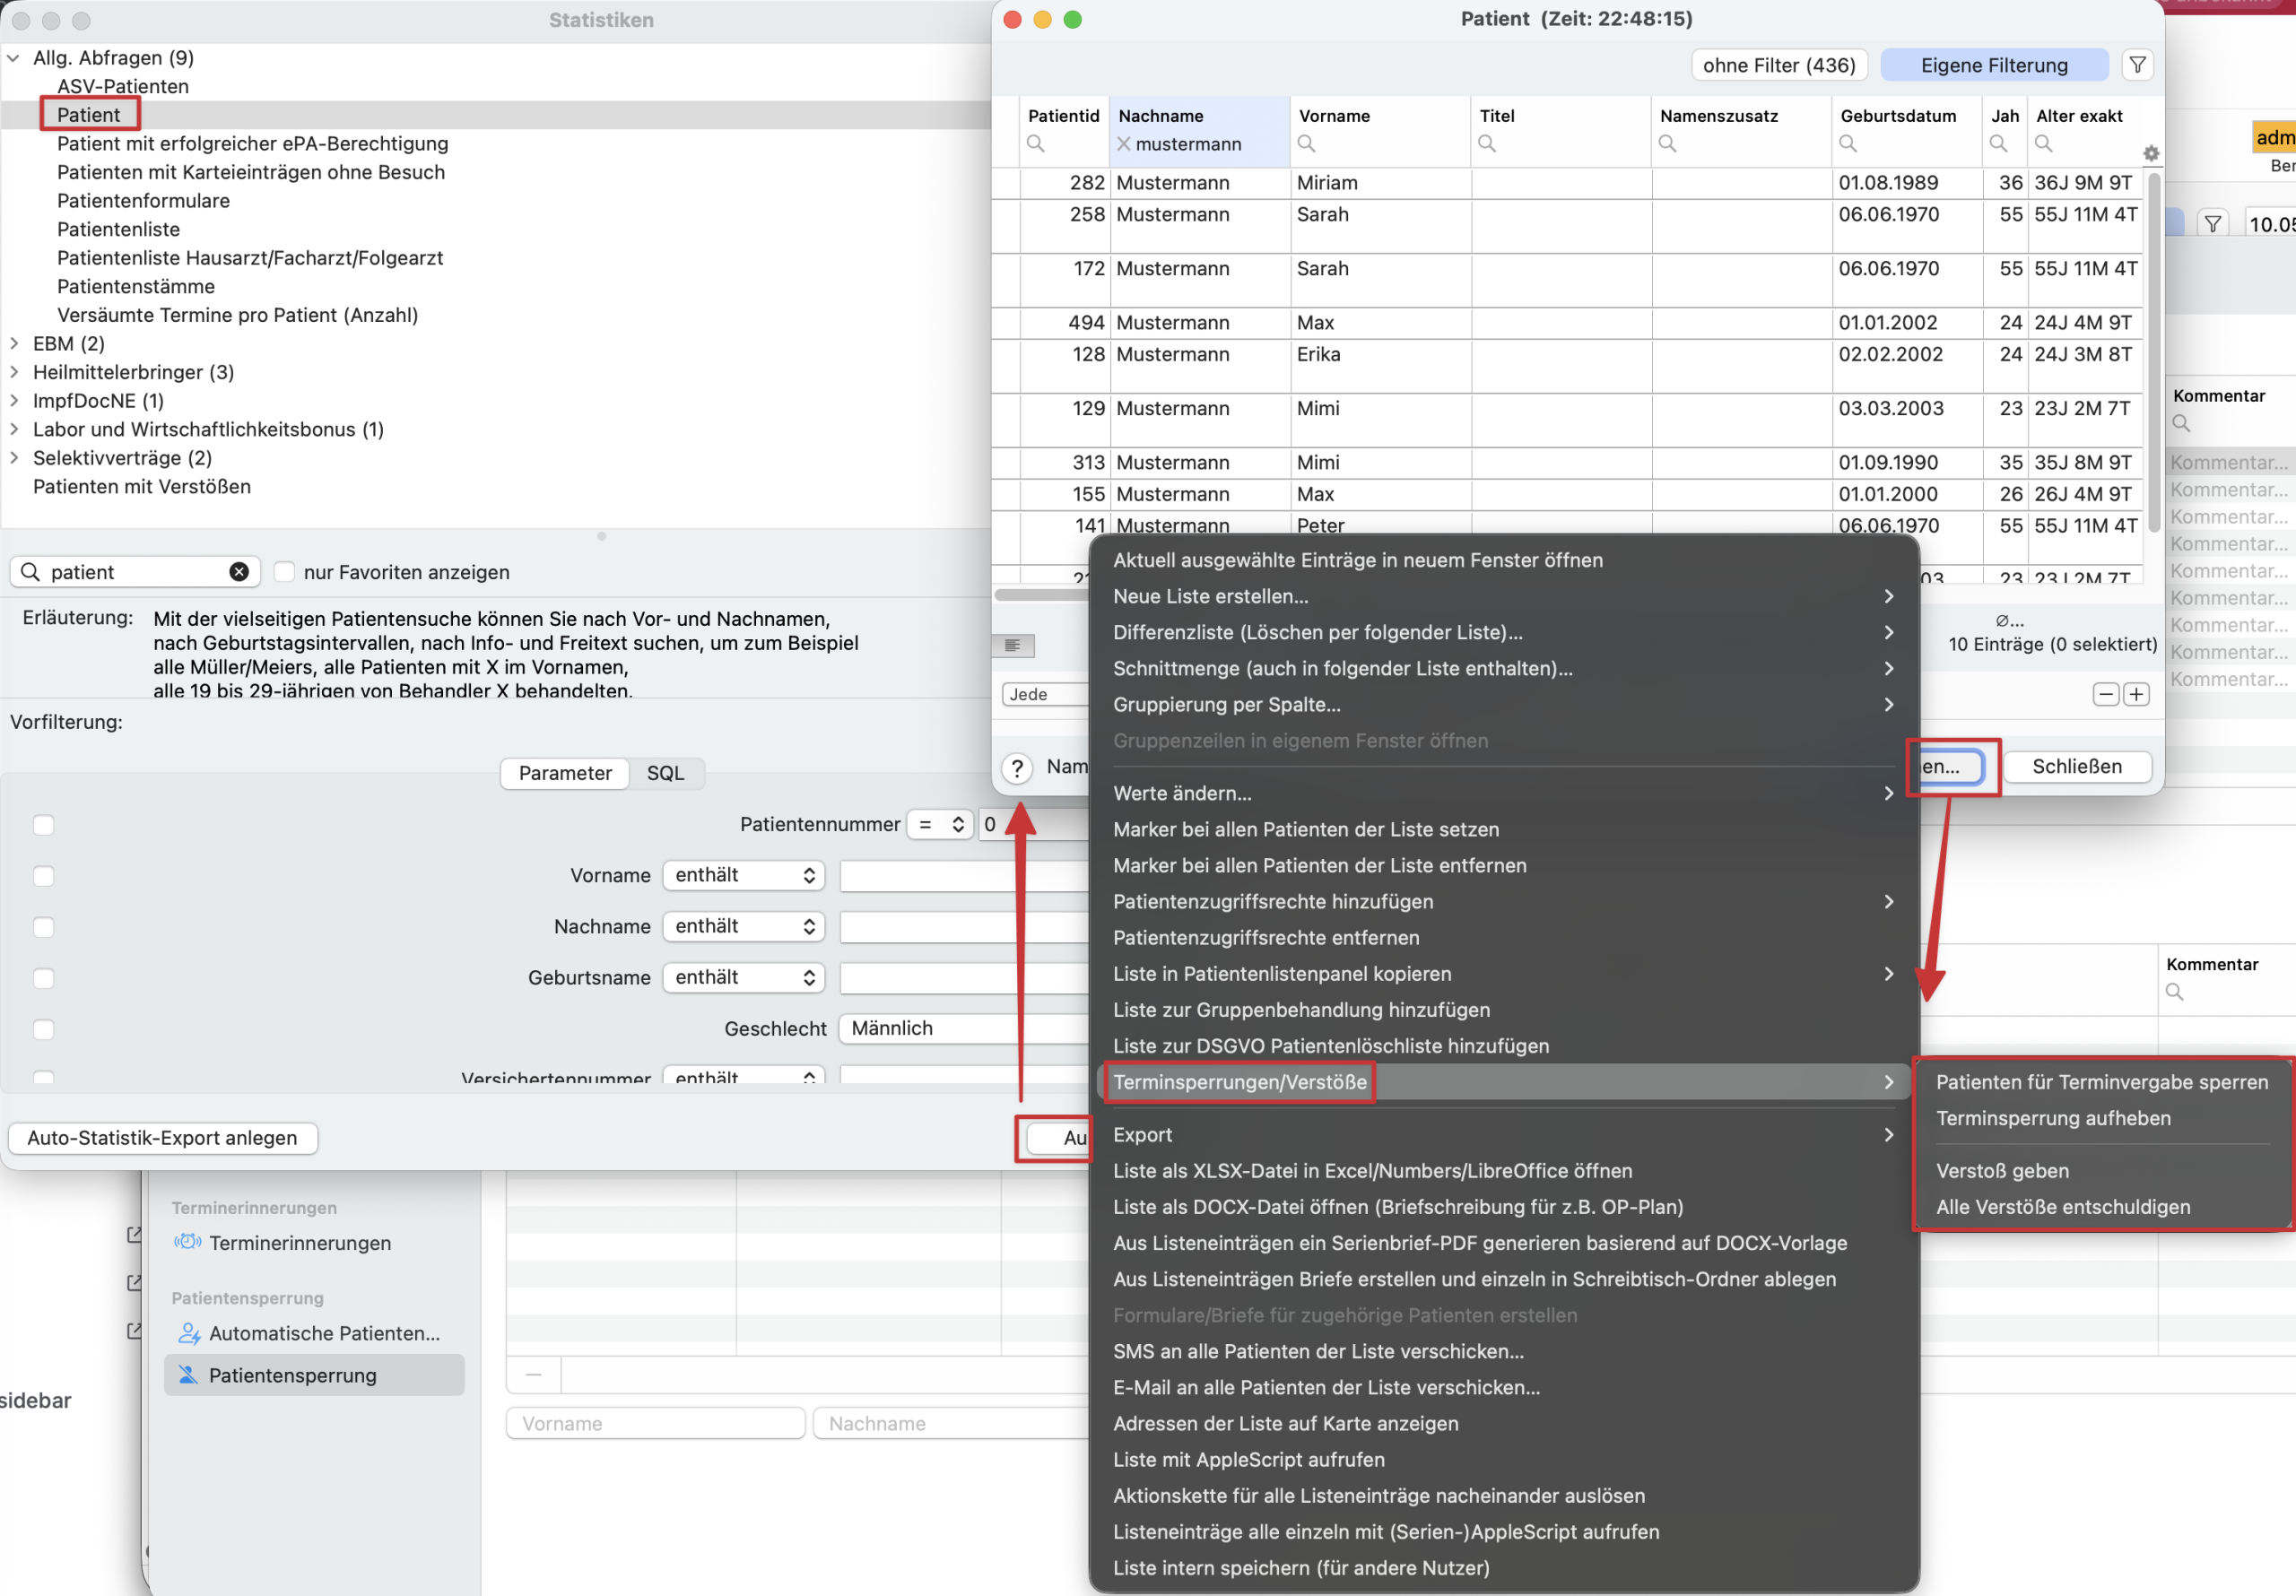Click magnifier icon in Statistiken search field
This screenshot has height=1596, width=2296.
31,572
